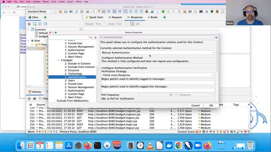The image size is (271, 152).
Task: Open the Standard Mode dropdown
Action: (x=39, y=11)
